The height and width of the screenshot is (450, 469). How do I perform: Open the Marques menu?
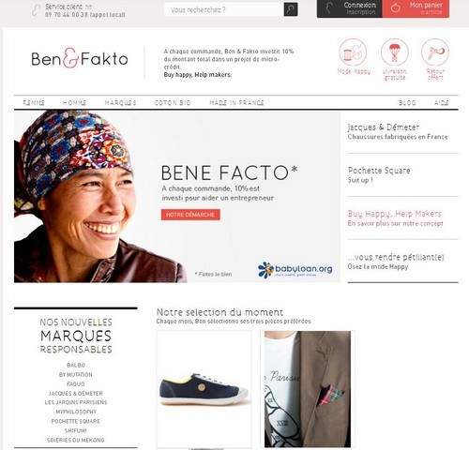(120, 103)
